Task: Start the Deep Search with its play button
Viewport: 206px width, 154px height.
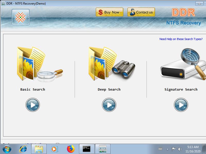Action: coord(109,105)
